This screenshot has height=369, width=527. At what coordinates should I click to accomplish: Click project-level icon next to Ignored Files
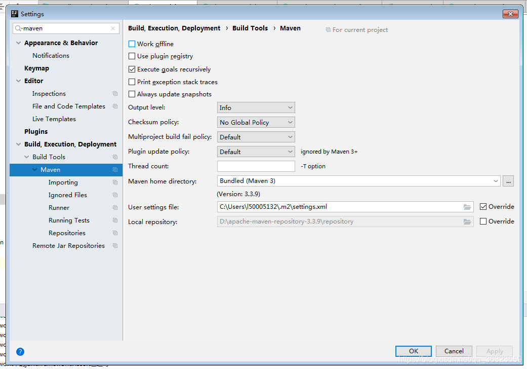[115, 195]
